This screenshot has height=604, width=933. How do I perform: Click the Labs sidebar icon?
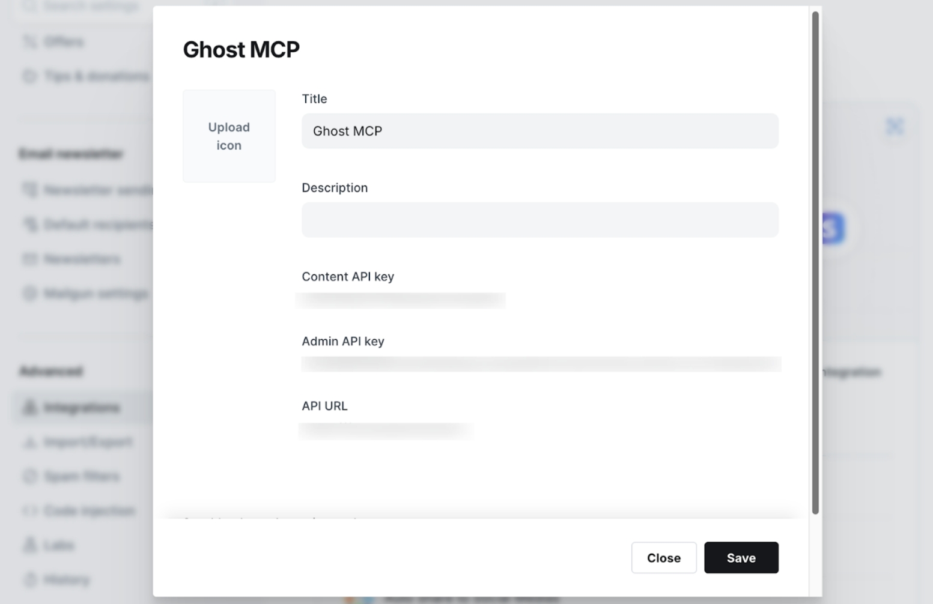[x=29, y=545]
